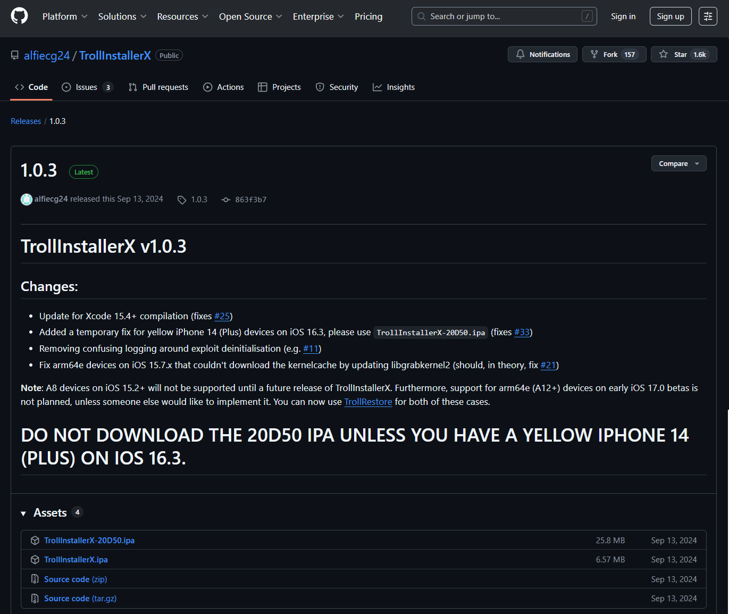The height and width of the screenshot is (614, 729).
Task: Click the Notifications bell button
Action: click(x=542, y=54)
